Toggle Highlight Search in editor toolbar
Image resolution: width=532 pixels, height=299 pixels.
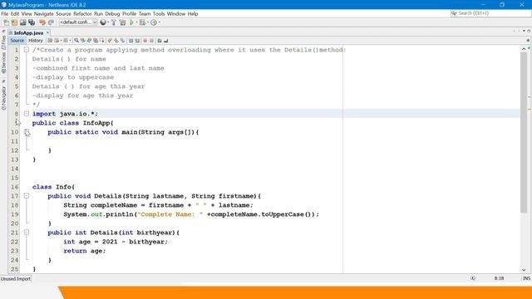[96, 41]
